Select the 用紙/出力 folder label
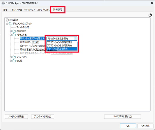 (21, 31)
